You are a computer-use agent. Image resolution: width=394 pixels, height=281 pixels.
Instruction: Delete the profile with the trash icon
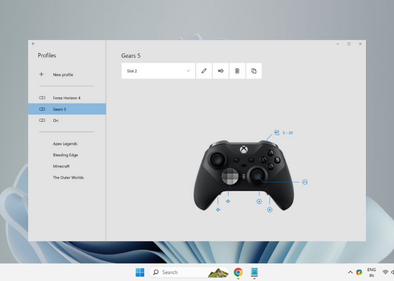pos(237,71)
